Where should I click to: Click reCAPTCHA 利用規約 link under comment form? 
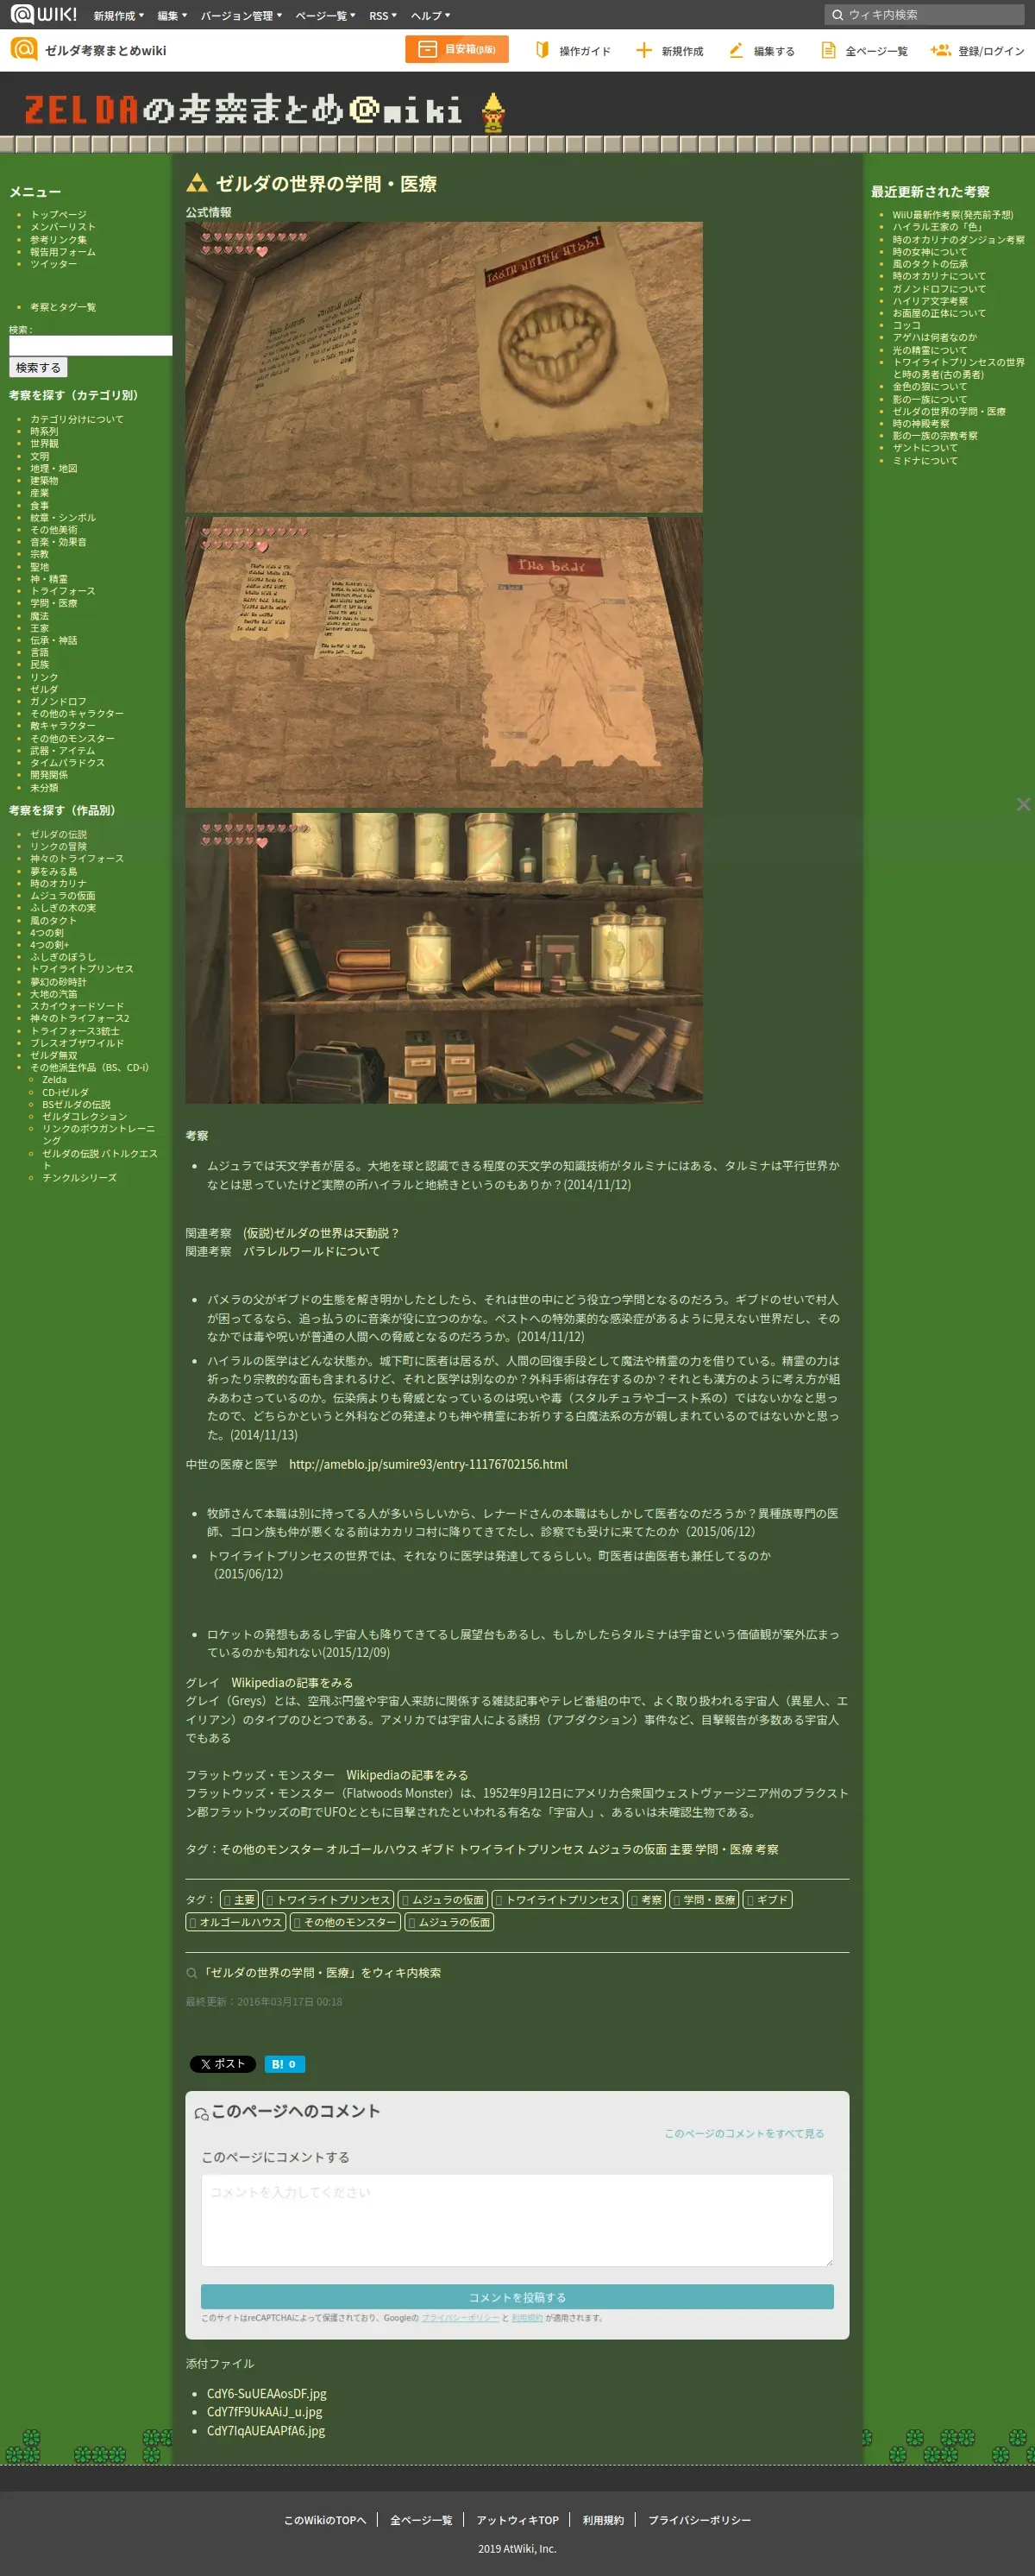528,2318
